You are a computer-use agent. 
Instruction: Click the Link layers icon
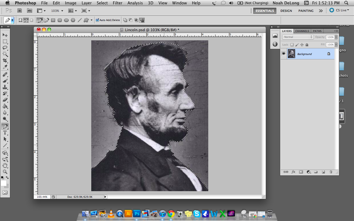pos(286,172)
